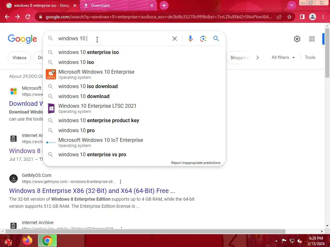Filter results by Videos
Viewport: 330px width, 247px height.
(x=19, y=58)
